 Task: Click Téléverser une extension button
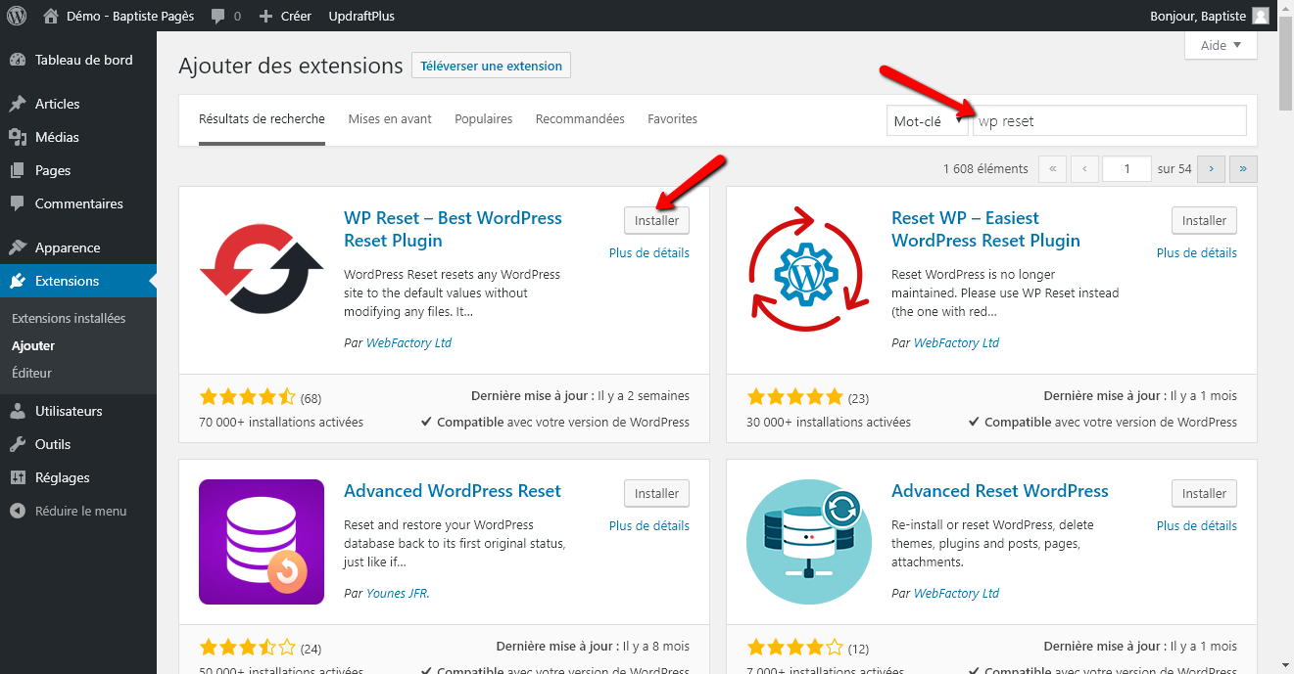coord(491,66)
